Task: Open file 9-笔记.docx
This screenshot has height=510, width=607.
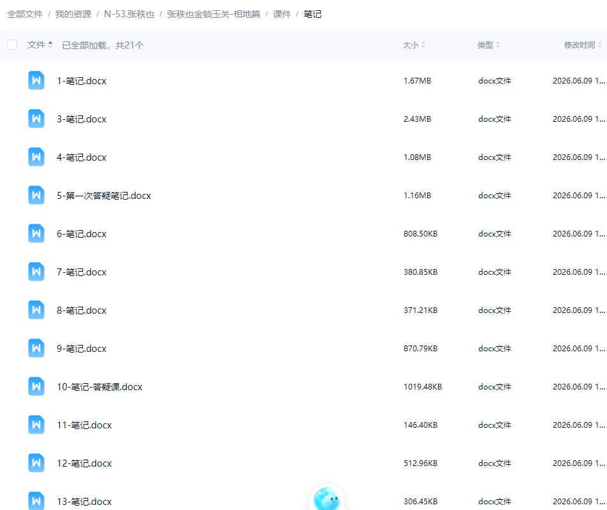Action: click(82, 349)
